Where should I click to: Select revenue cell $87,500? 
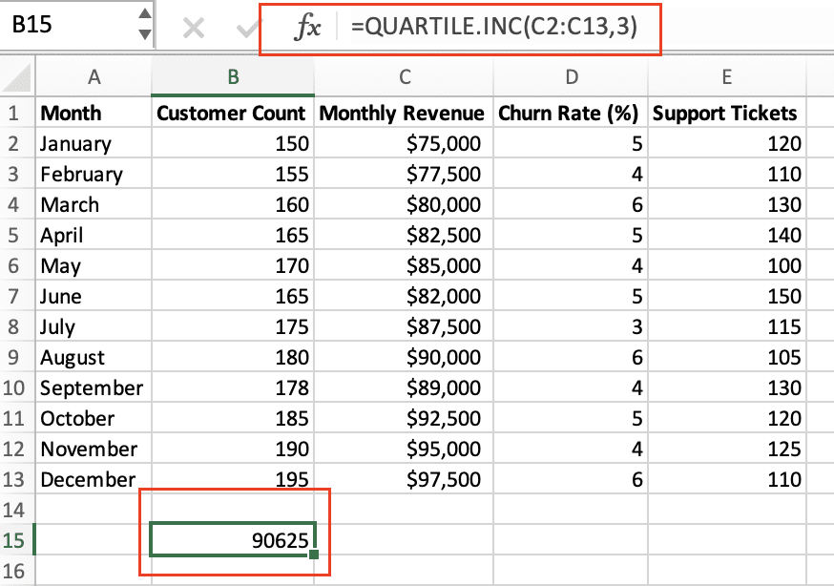405,326
